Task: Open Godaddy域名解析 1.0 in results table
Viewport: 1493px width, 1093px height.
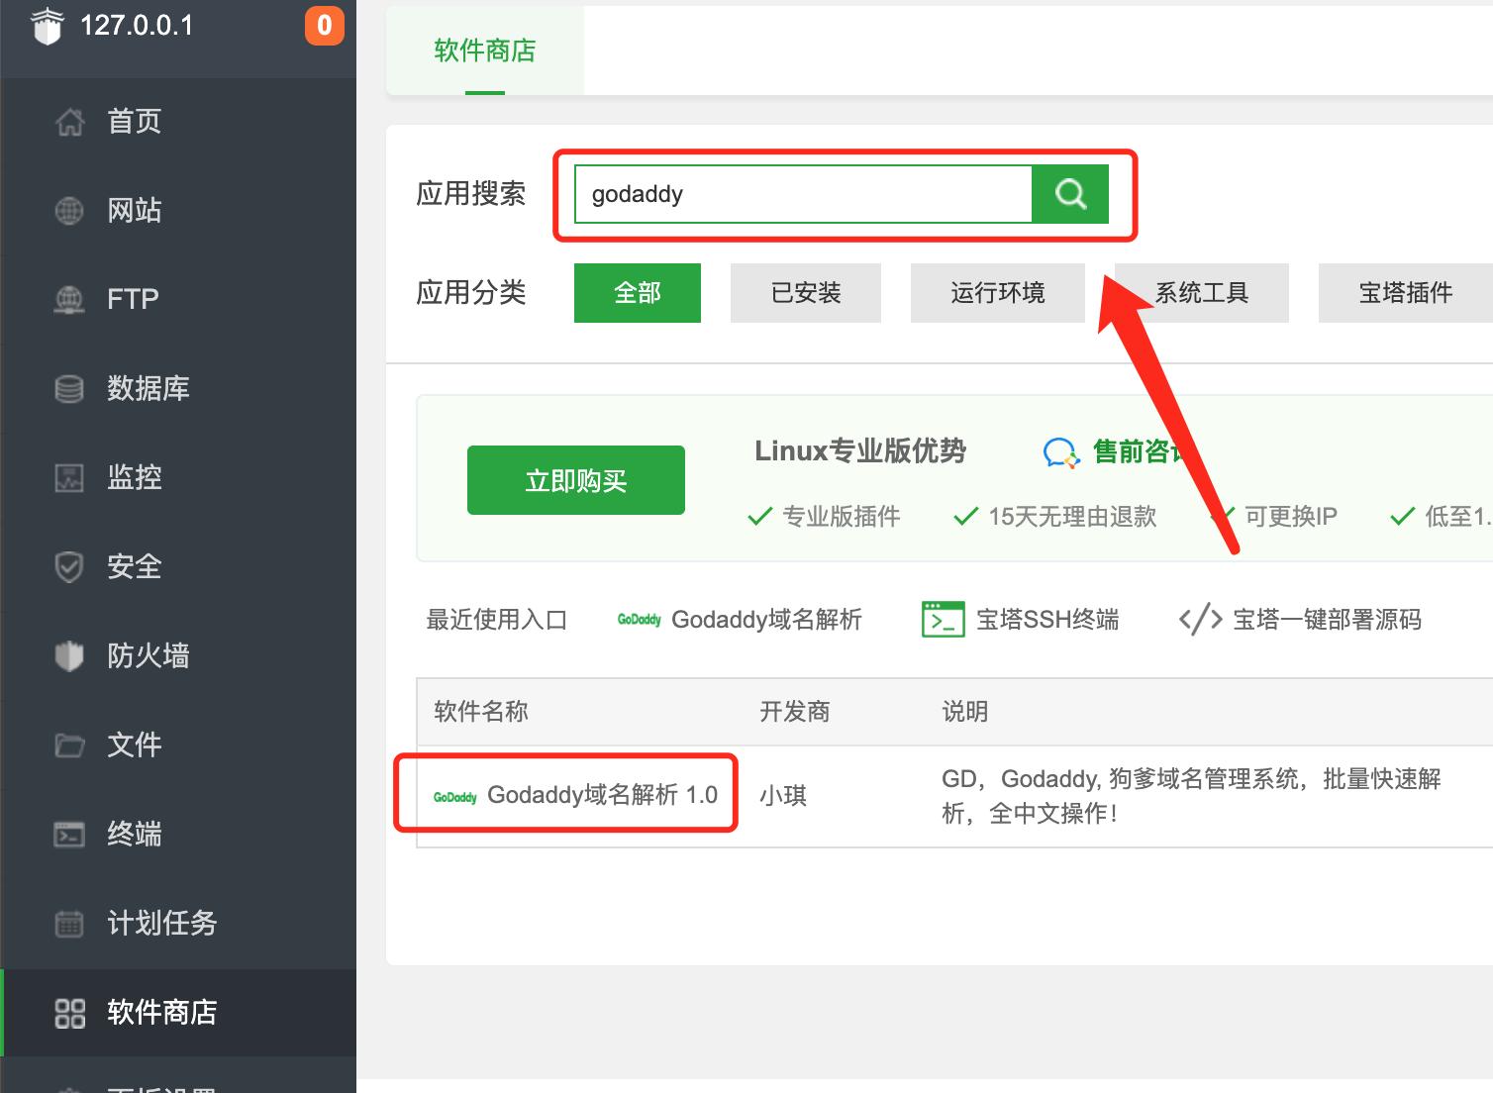Action: click(603, 795)
